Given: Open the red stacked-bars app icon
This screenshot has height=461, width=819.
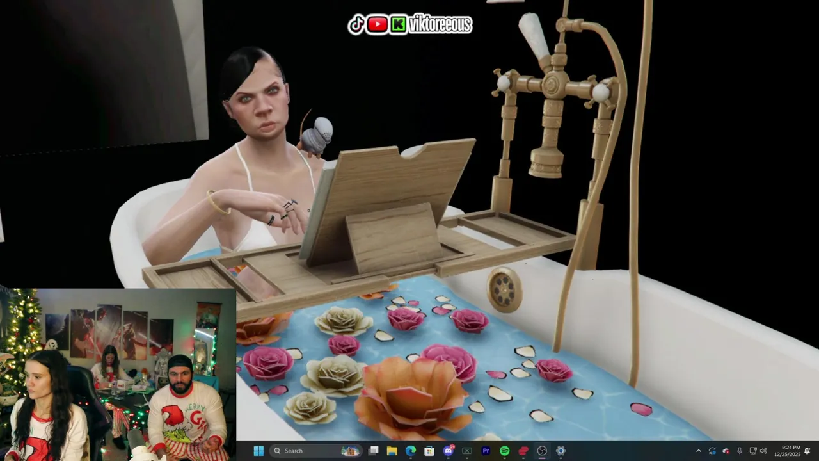Looking at the screenshot, I should (523, 451).
